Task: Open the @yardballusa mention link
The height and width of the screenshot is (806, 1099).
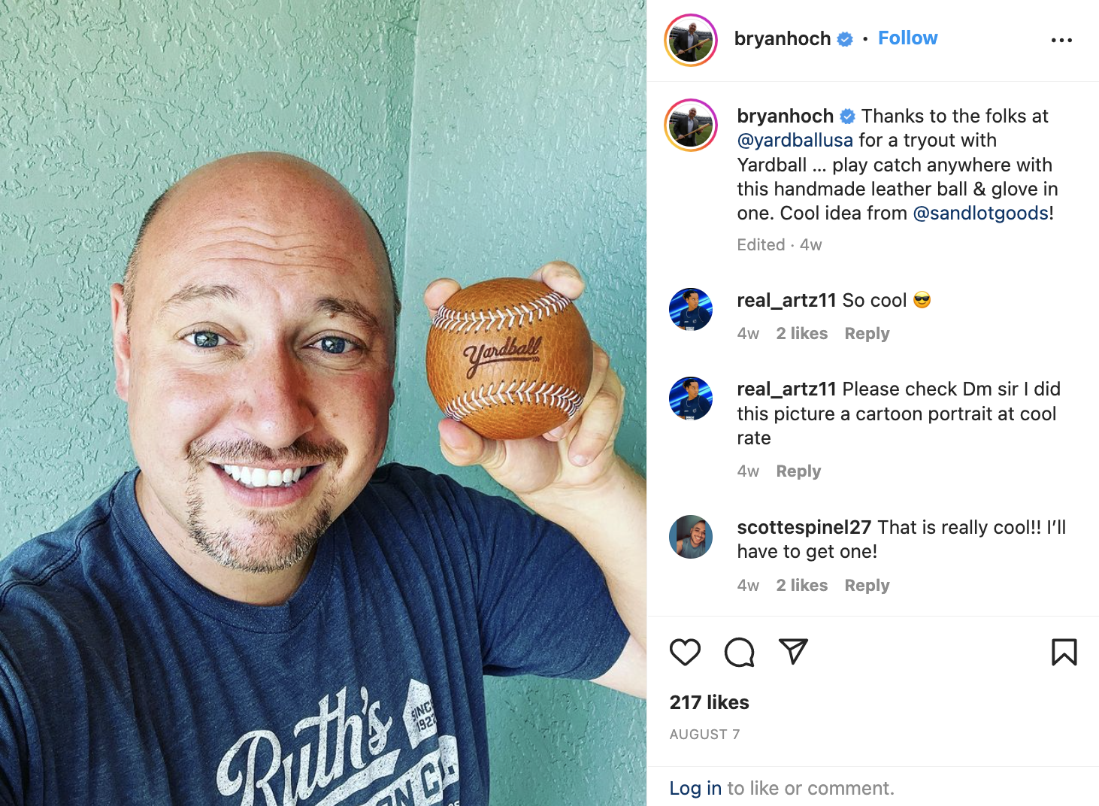Action: click(795, 141)
